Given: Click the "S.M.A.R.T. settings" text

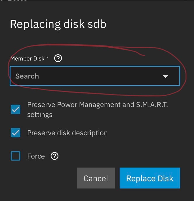Looking at the screenshot, I should click(x=40, y=114).
